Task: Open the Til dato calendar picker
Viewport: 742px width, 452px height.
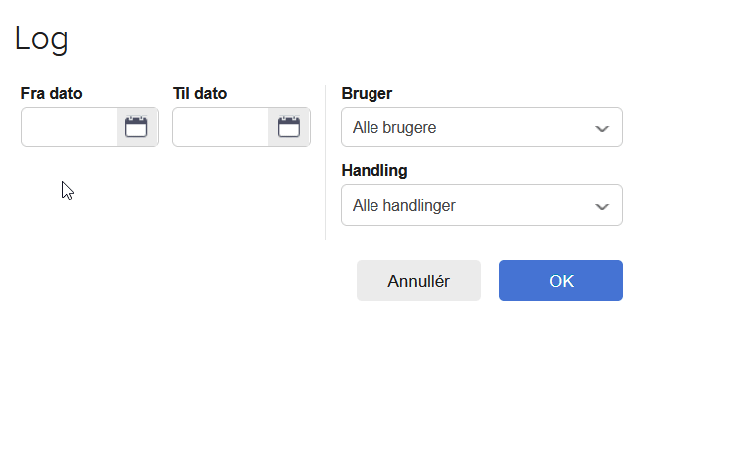Action: [289, 127]
